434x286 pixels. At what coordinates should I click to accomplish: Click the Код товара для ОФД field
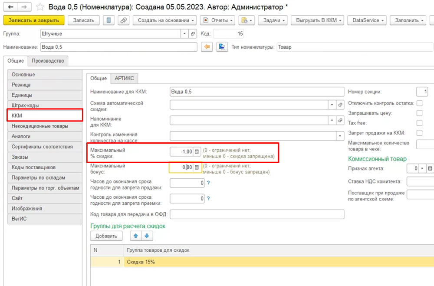pyautogui.click(x=257, y=214)
